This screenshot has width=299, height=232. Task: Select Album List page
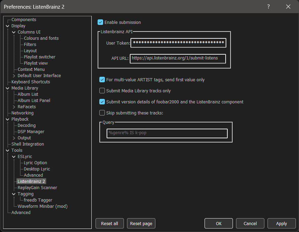[28, 94]
